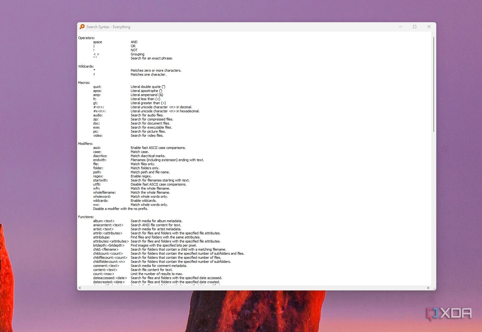Screen dimensions: 482x332
Task: Click the 'Grouping' description text
Action: 138,54
